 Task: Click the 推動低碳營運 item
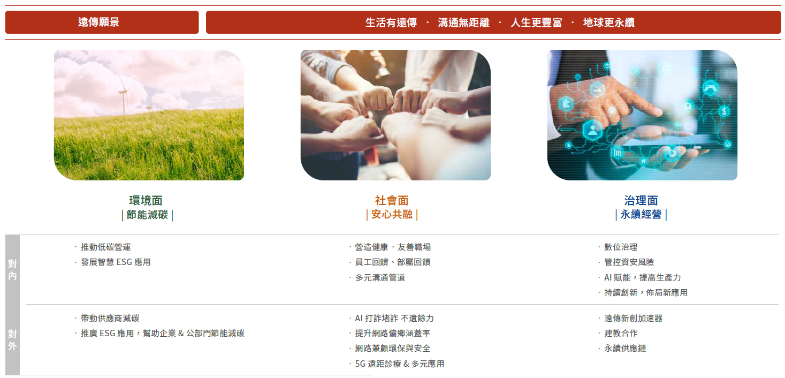click(105, 247)
